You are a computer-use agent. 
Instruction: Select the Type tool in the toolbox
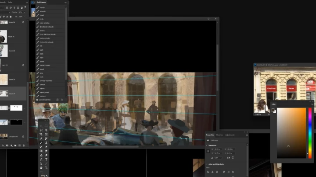(46, 160)
